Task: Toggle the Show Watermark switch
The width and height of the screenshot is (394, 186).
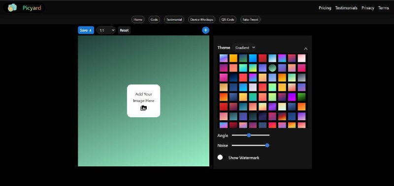Action: pos(220,157)
